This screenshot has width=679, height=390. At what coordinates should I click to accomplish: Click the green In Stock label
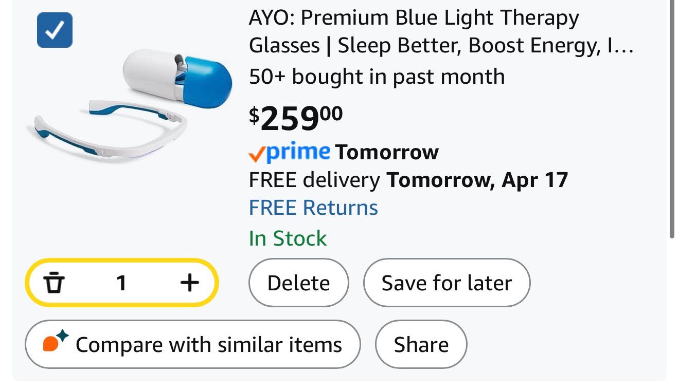click(288, 238)
